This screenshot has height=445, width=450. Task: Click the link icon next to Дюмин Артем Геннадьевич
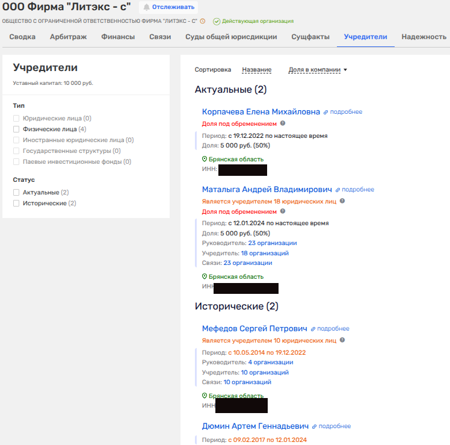click(x=313, y=426)
